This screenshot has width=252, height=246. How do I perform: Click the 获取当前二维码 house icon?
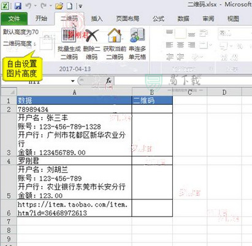click(115, 36)
